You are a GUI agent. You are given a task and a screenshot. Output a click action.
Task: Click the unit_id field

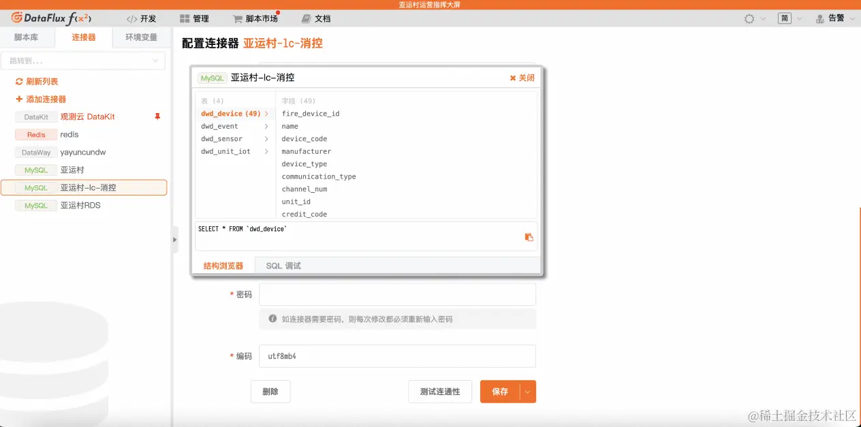tap(296, 202)
